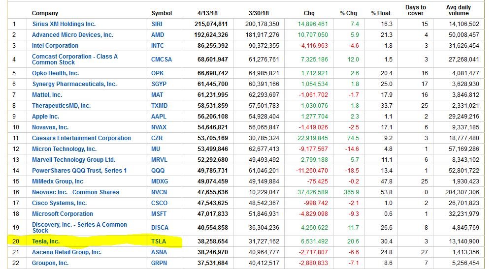Screen dimensions: 496x269
Task: Open the Cisco Systems, Inc. link
Action: (x=59, y=203)
